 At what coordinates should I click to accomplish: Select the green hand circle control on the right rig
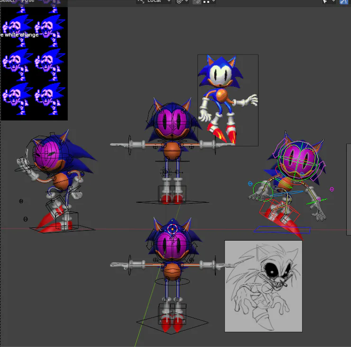pyautogui.click(x=263, y=191)
